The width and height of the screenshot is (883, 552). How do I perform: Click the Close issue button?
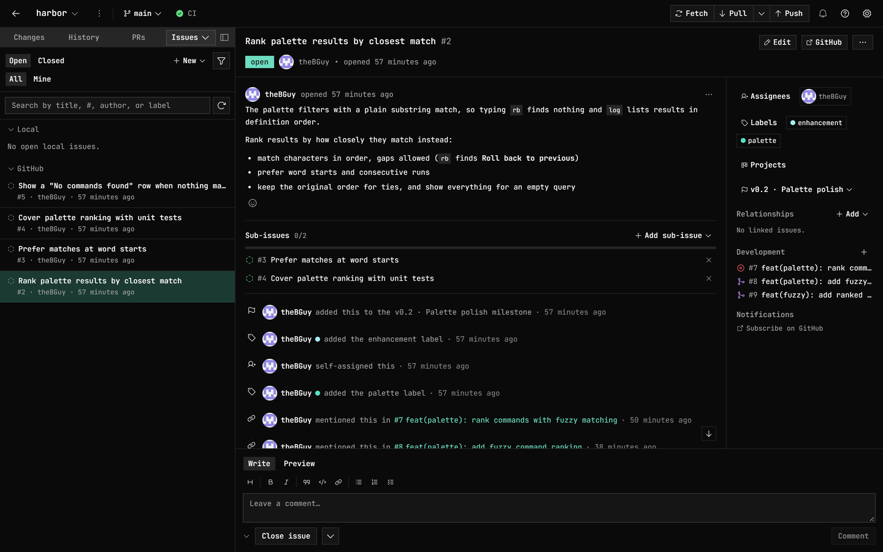286,536
